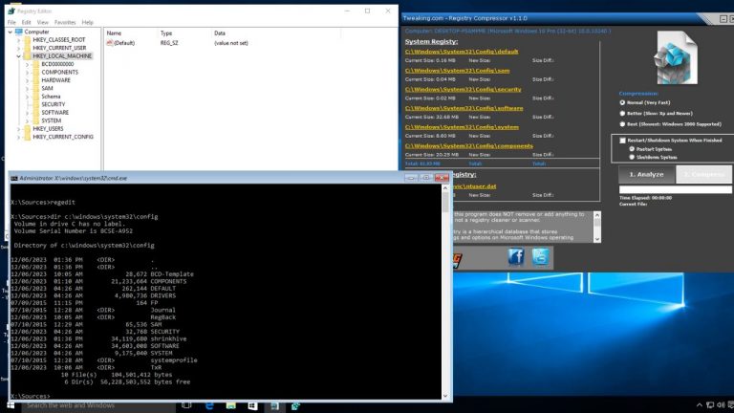Screen dimensions: 734x413
Task: Choose the Shutdown System option
Action: (x=632, y=158)
